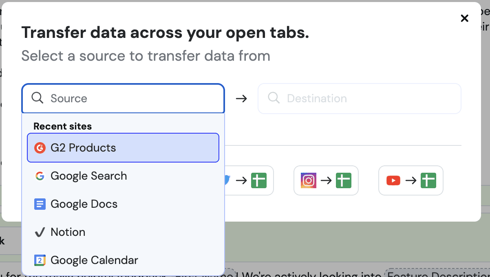Click the Google Docs icon
The width and height of the screenshot is (490, 277).
click(x=40, y=204)
